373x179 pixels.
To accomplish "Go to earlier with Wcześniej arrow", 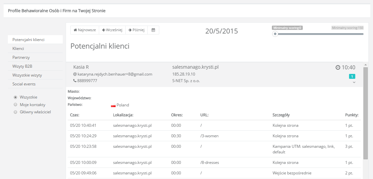I will pos(112,30).
